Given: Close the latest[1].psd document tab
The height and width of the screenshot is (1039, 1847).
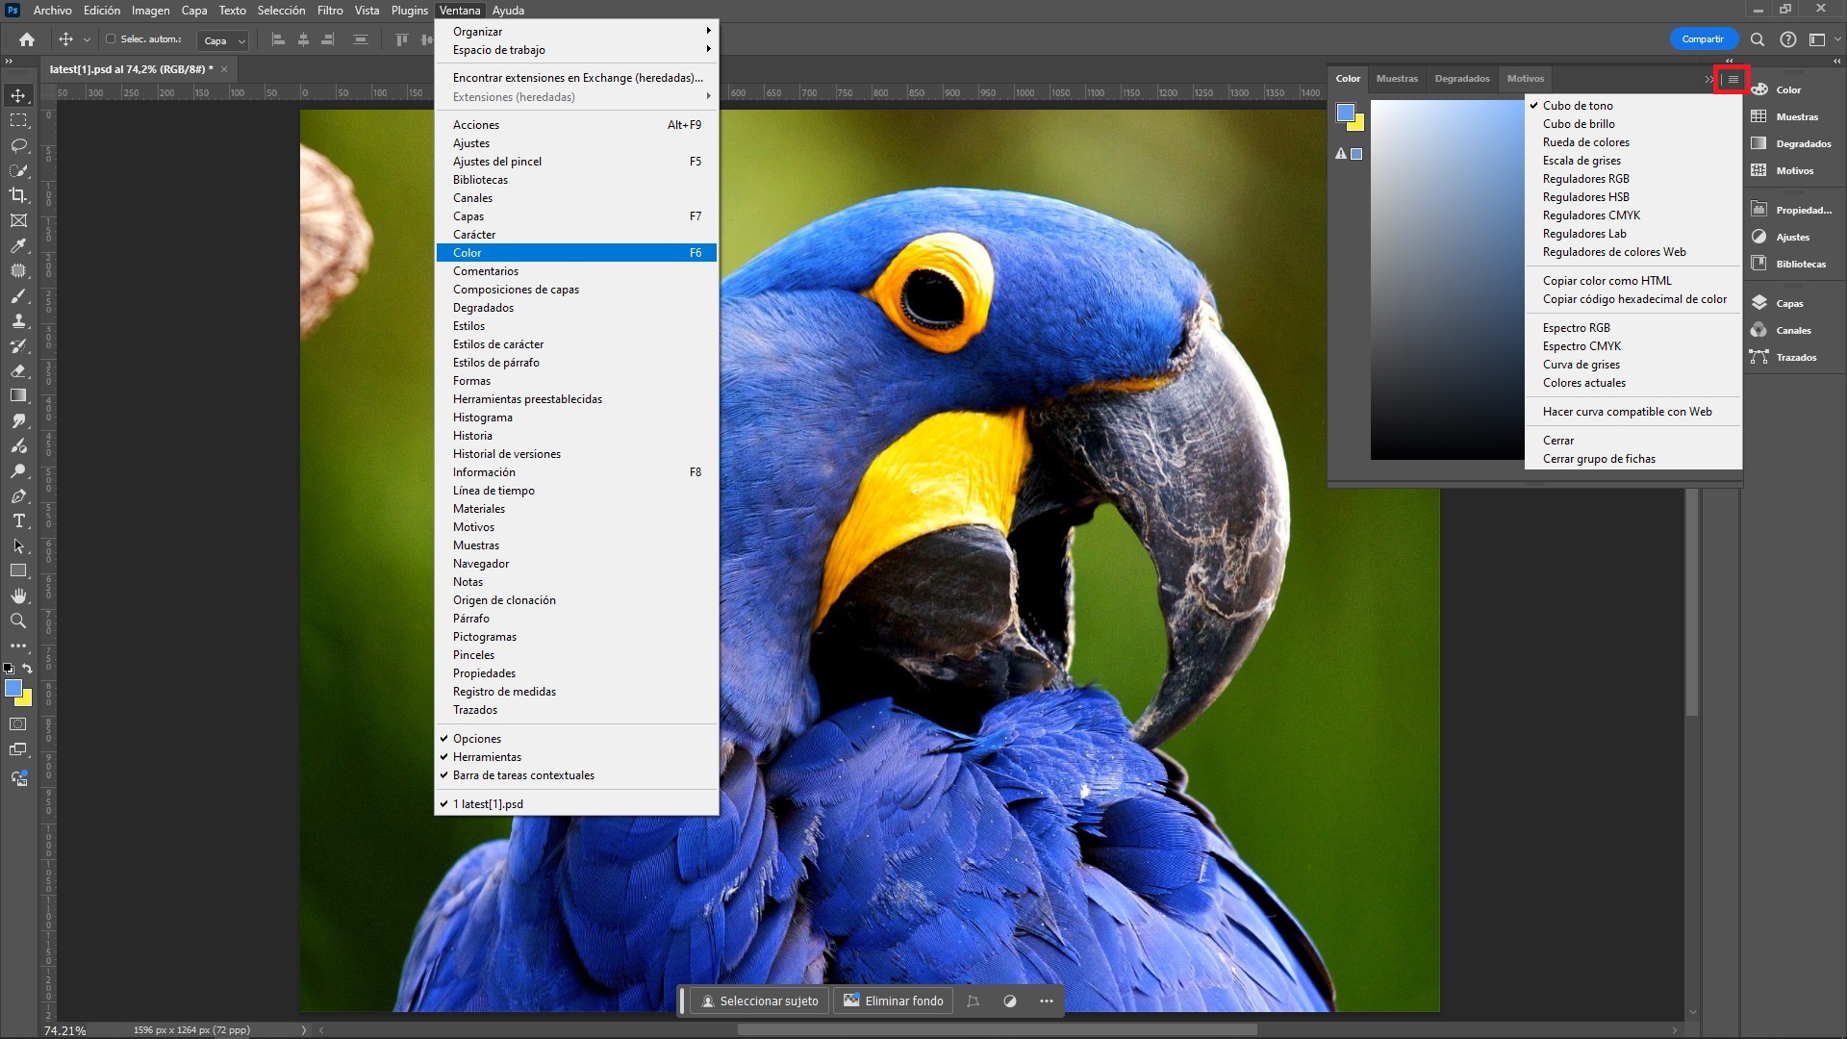Looking at the screenshot, I should [224, 69].
